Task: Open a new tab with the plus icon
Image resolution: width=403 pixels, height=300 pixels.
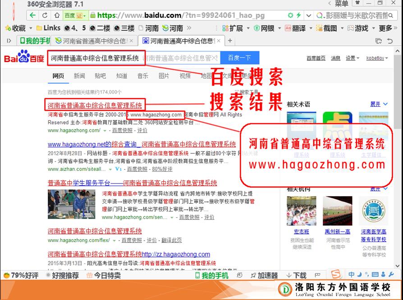Action: coord(230,40)
